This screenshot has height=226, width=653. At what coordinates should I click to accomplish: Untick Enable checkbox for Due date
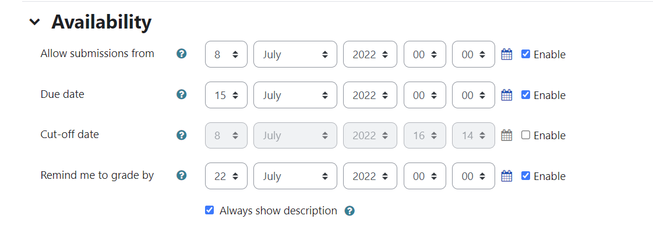point(525,95)
